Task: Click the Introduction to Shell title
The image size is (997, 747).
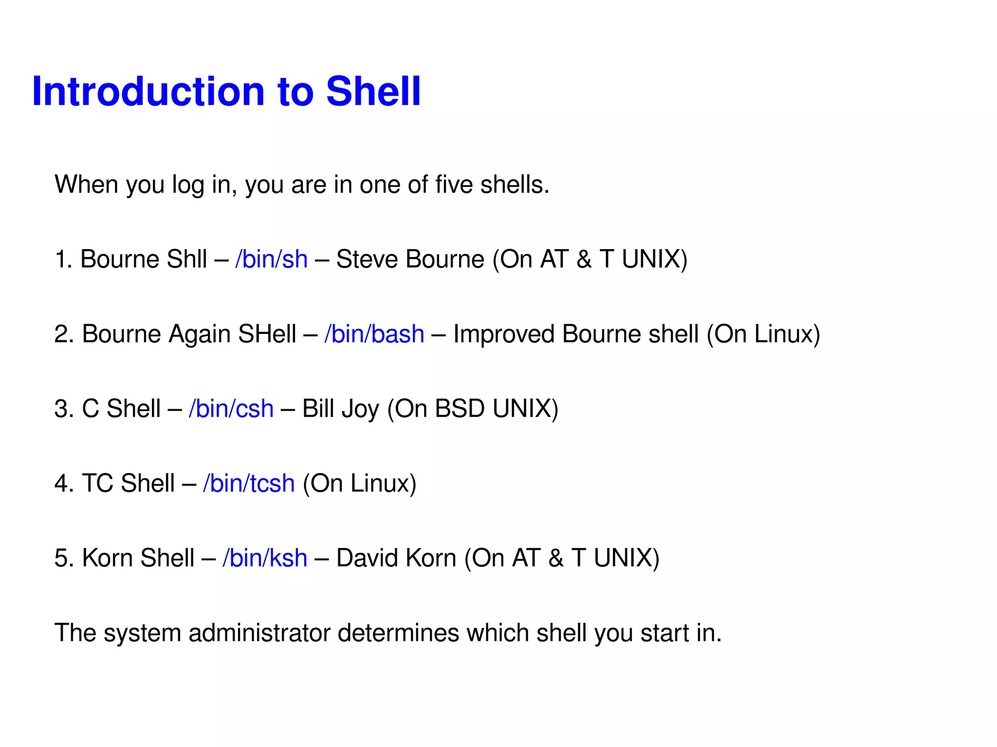Action: (x=226, y=91)
